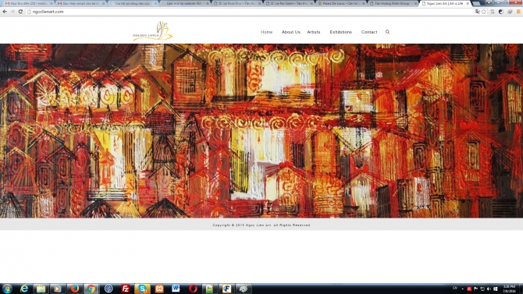Click the red abstract painting banner
This screenshot has width=523, height=294.
click(261, 131)
